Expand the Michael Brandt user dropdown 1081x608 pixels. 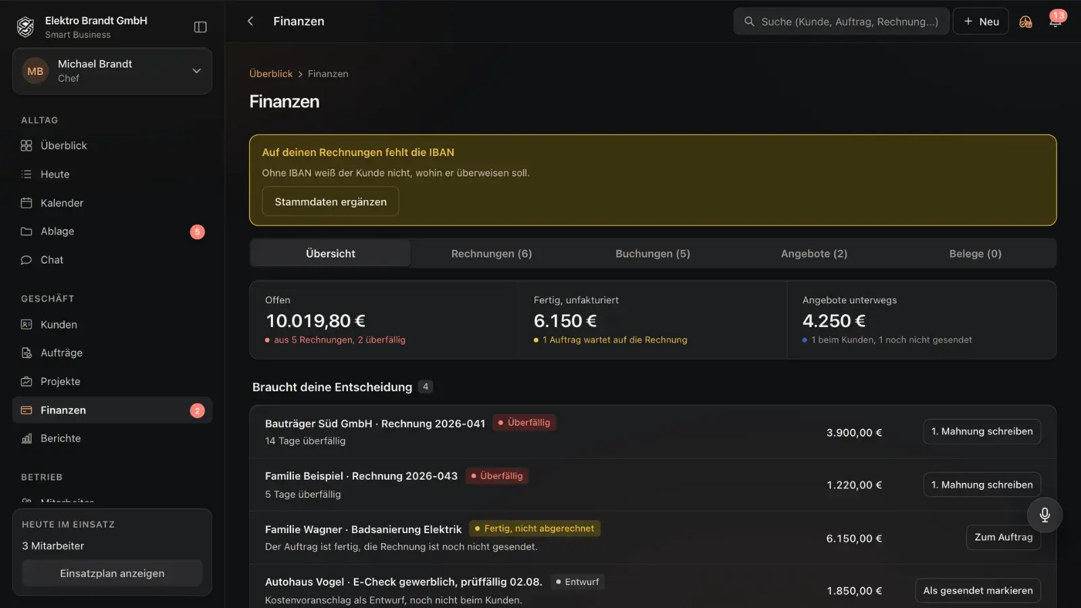(112, 71)
